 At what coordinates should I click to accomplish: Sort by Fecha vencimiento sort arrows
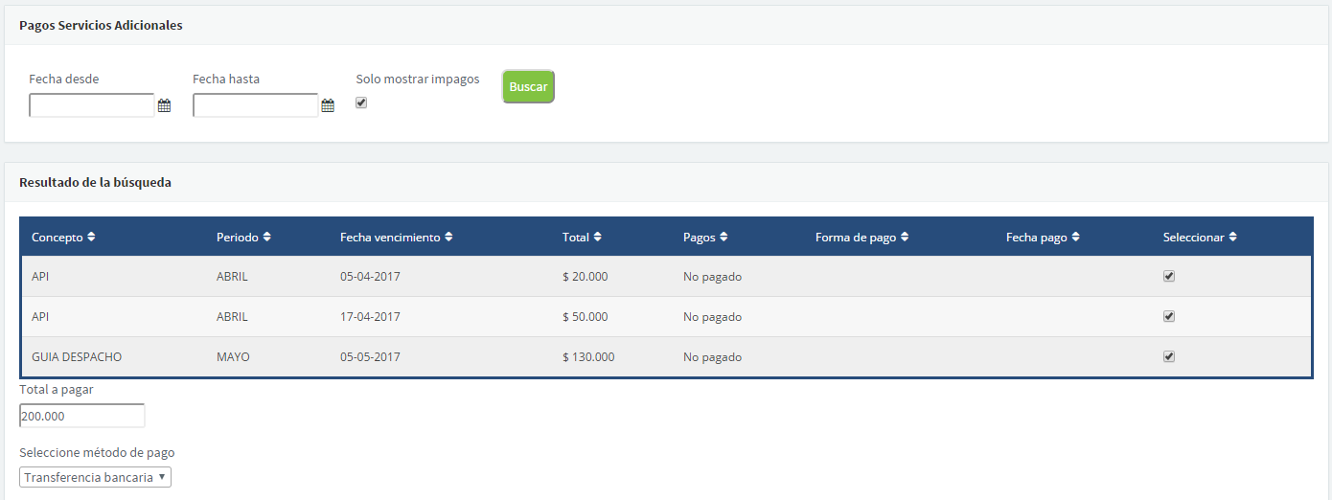point(448,238)
